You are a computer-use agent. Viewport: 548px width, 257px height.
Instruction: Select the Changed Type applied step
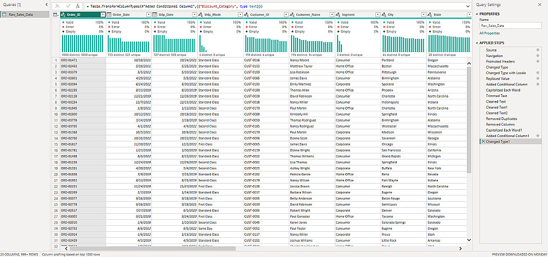pyautogui.click(x=497, y=67)
